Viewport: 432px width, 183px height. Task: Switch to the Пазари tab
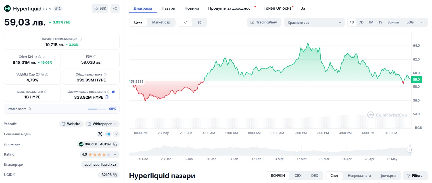(168, 8)
